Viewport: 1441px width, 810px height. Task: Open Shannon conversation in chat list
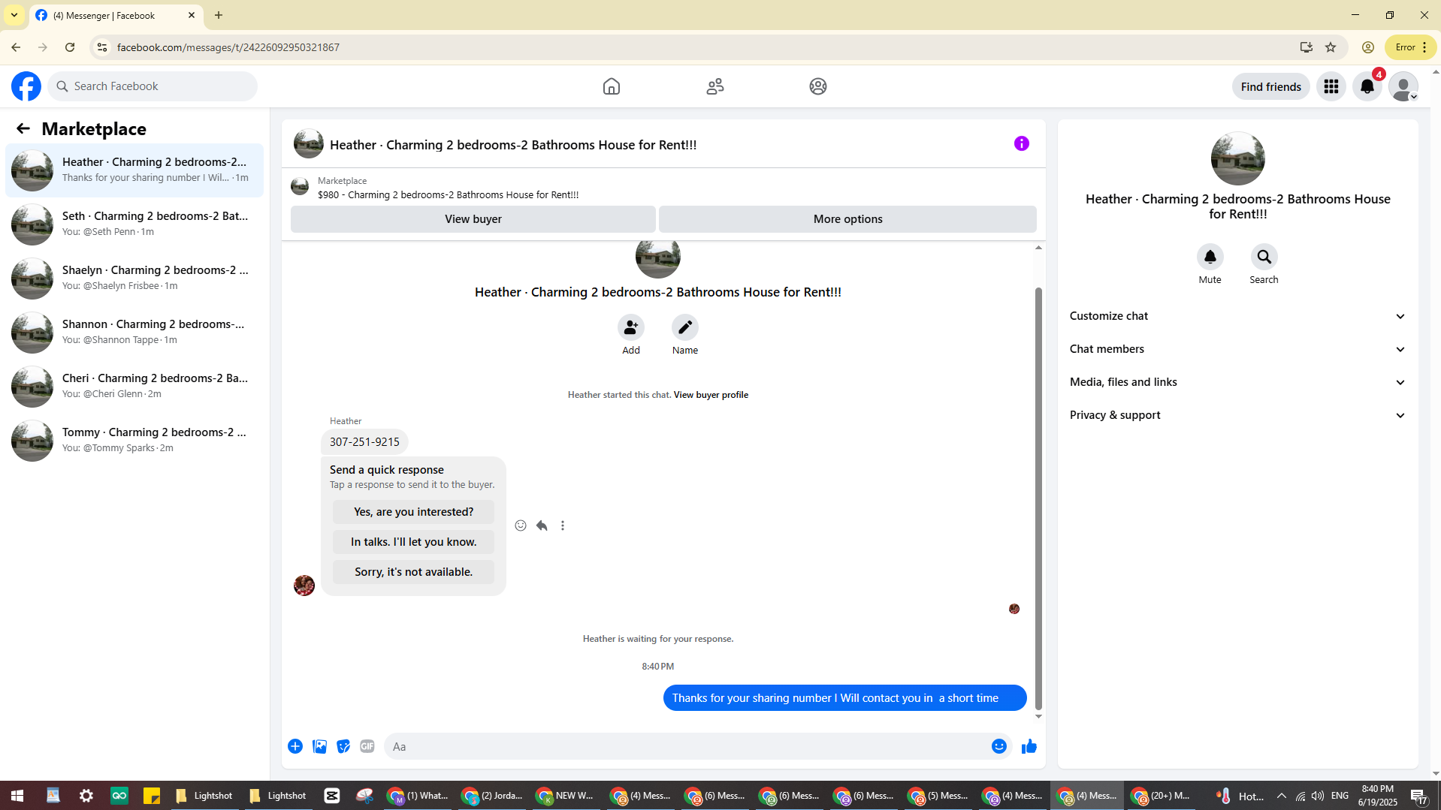134,333
